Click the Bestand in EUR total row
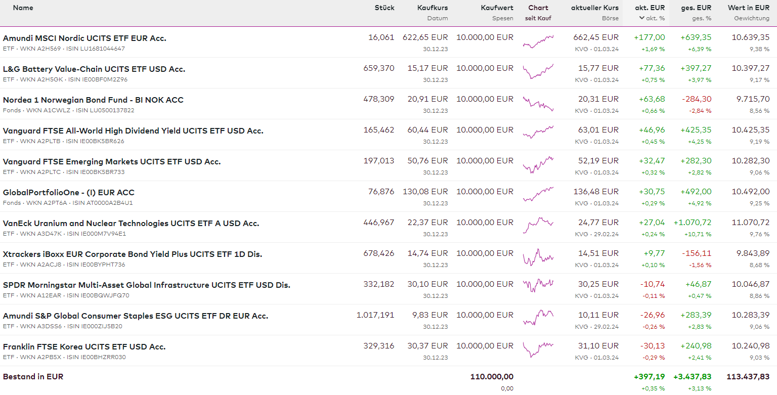Screen dimensions: 777x395 click(x=33, y=377)
